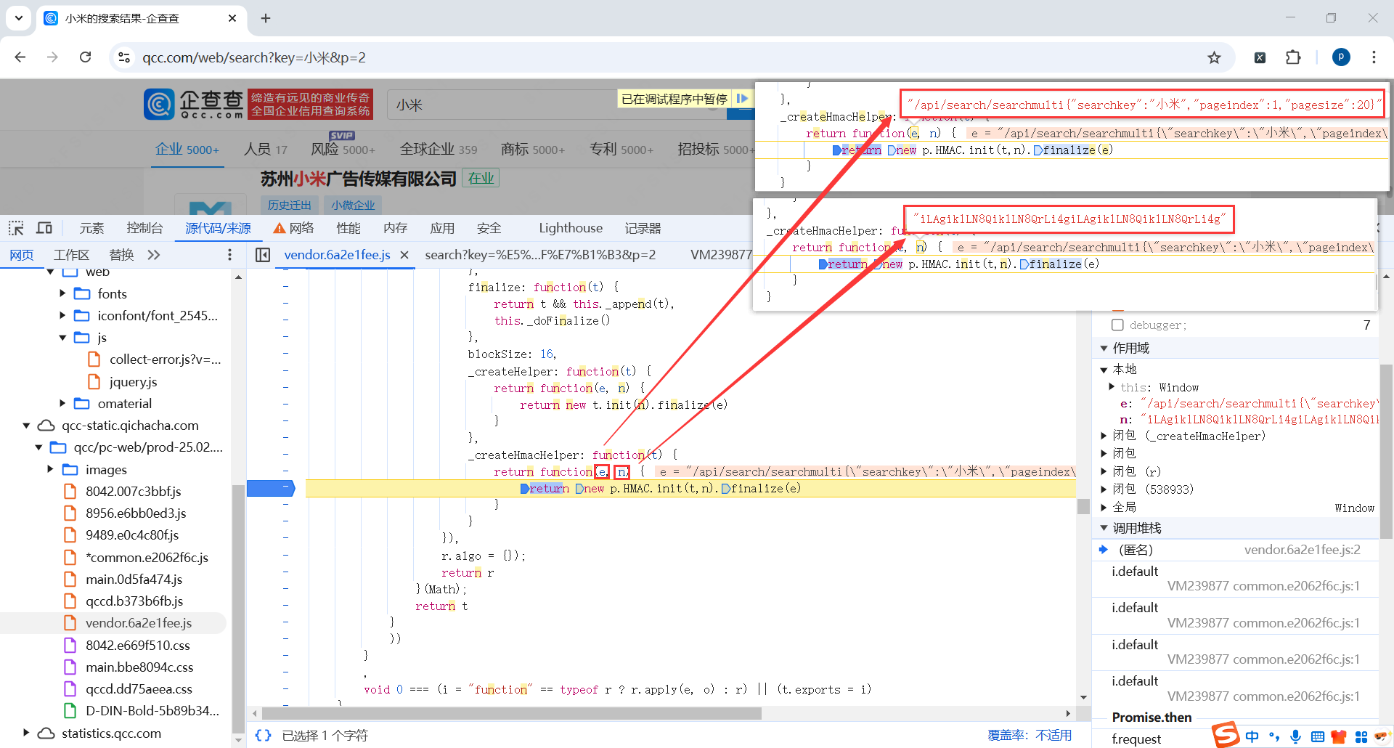This screenshot has height=748, width=1394.
Task: Open the D-DIN-Bold font file
Action: (152, 711)
